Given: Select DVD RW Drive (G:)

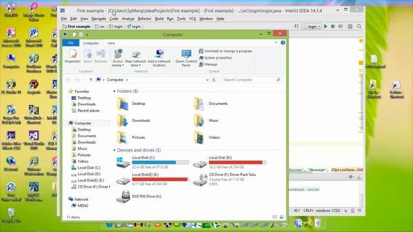Looking at the screenshot, I should [139, 196].
